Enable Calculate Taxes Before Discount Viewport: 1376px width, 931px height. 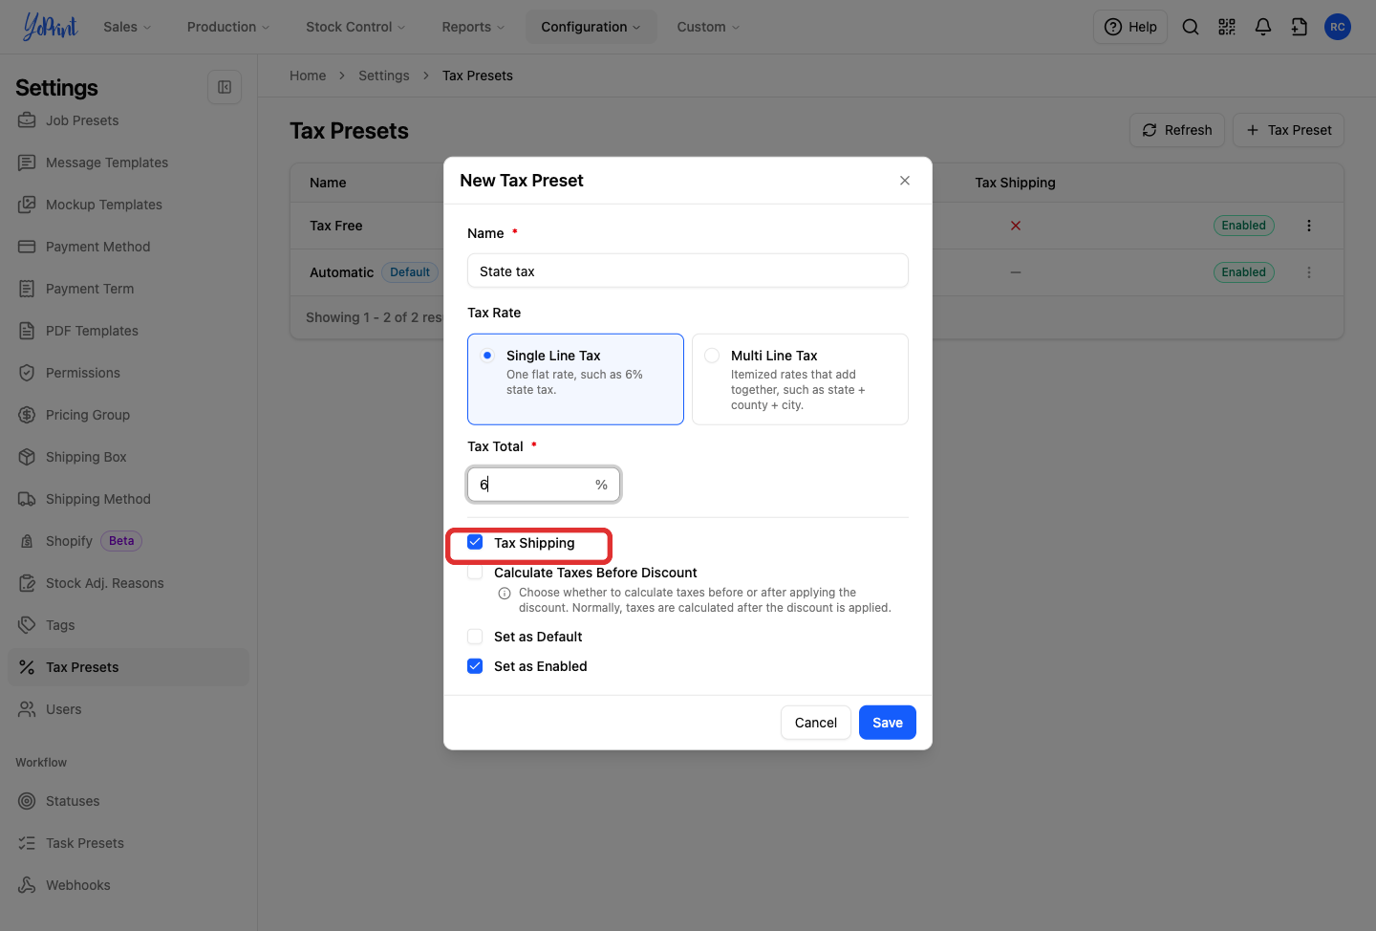click(x=475, y=573)
